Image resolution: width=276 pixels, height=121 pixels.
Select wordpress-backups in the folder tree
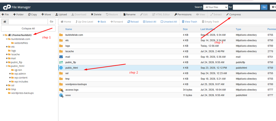point(22,93)
